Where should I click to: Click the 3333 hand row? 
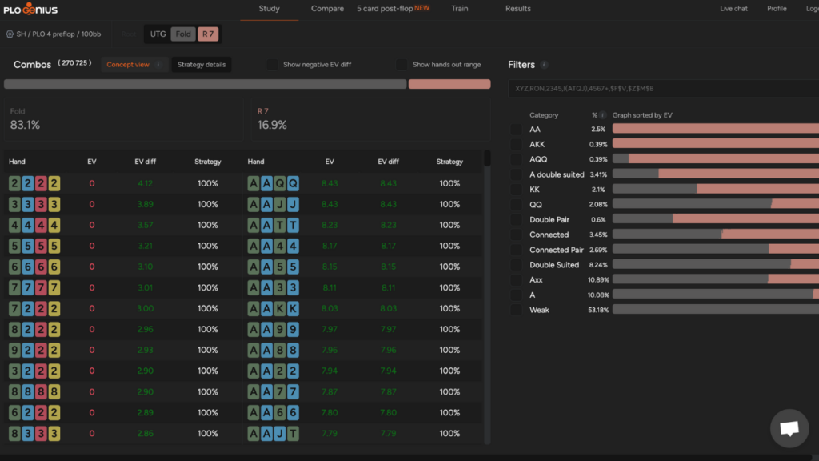(122, 204)
